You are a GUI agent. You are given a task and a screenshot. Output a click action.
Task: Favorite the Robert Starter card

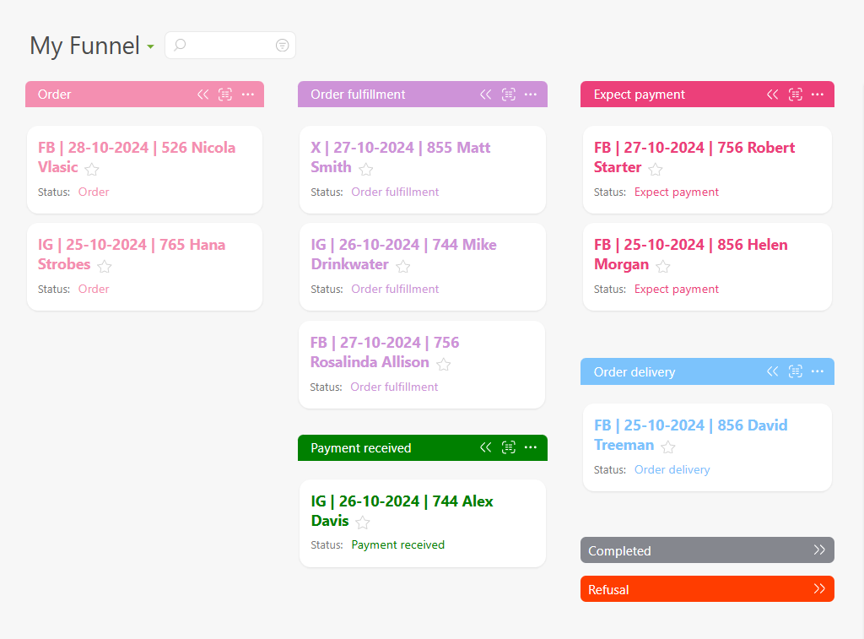(x=655, y=169)
